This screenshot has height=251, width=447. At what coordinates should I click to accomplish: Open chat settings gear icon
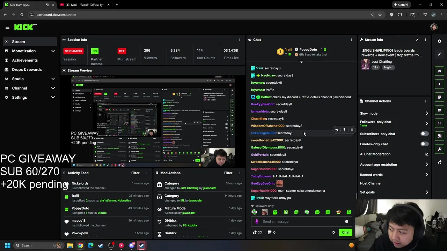tap(334, 233)
